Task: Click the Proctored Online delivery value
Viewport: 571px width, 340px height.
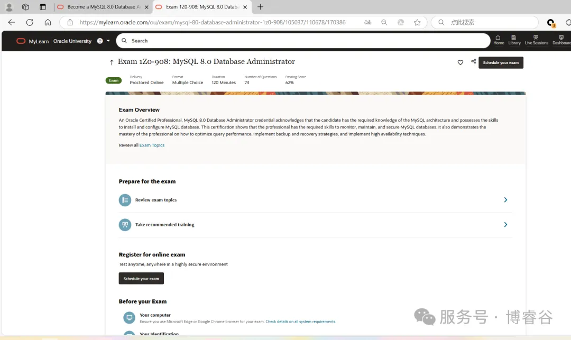Action: tap(147, 82)
